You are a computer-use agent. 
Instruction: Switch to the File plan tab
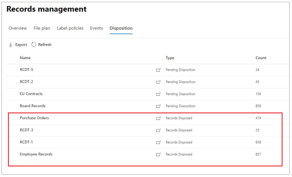click(42, 28)
